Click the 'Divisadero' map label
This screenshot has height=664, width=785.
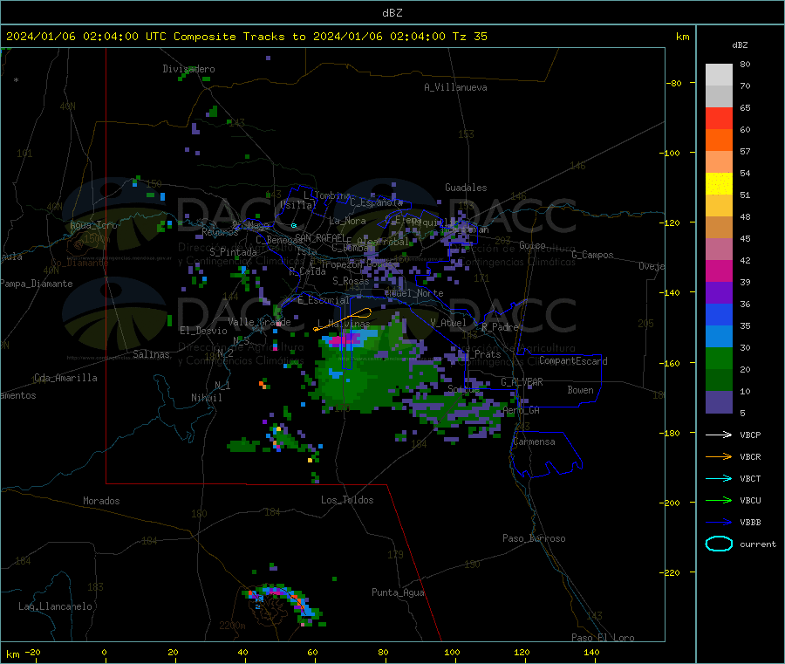click(188, 69)
